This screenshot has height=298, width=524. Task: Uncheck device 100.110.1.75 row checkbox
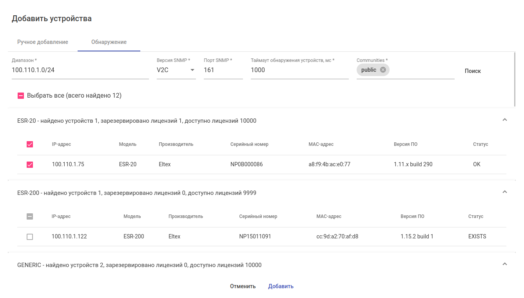coord(30,165)
